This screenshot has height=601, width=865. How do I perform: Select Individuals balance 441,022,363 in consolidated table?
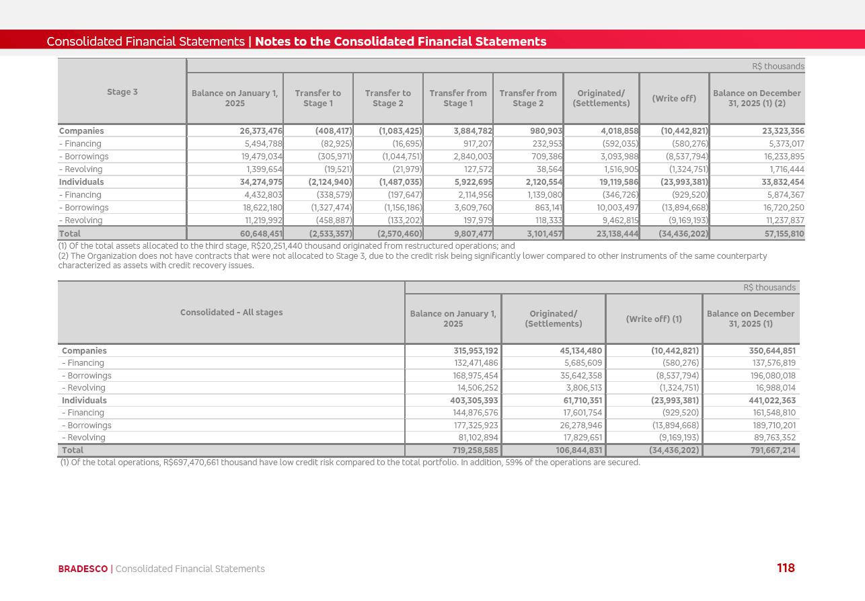click(772, 401)
